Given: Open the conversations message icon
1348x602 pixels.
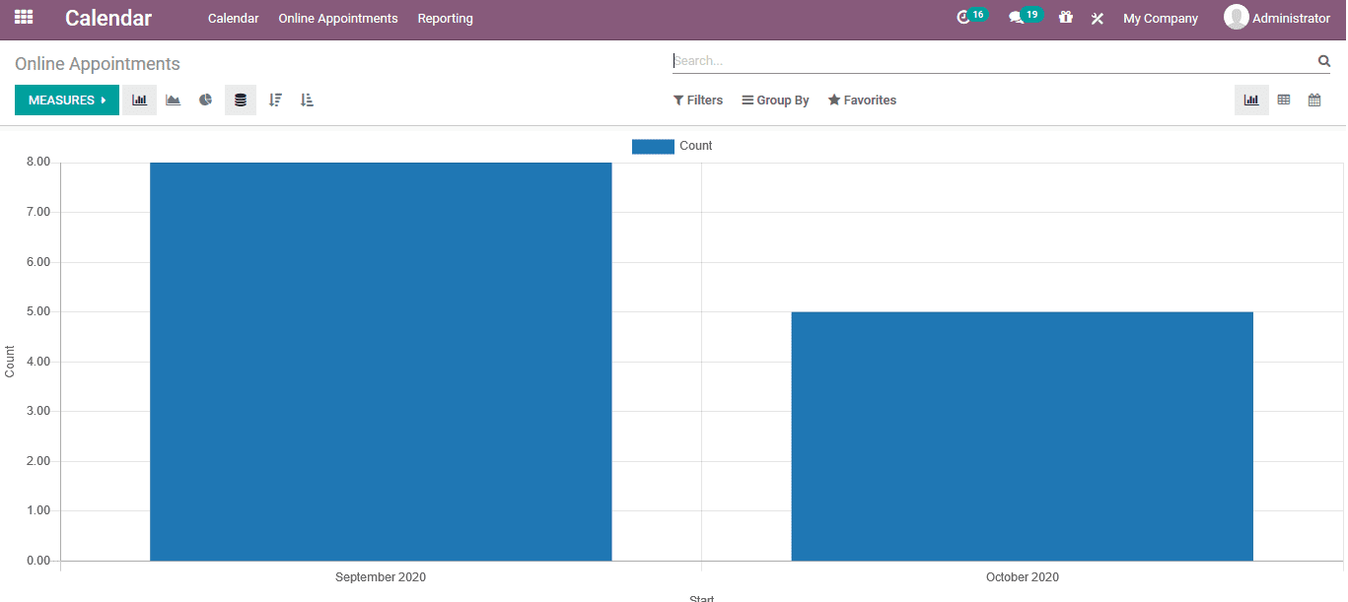Looking at the screenshot, I should 1017,18.
